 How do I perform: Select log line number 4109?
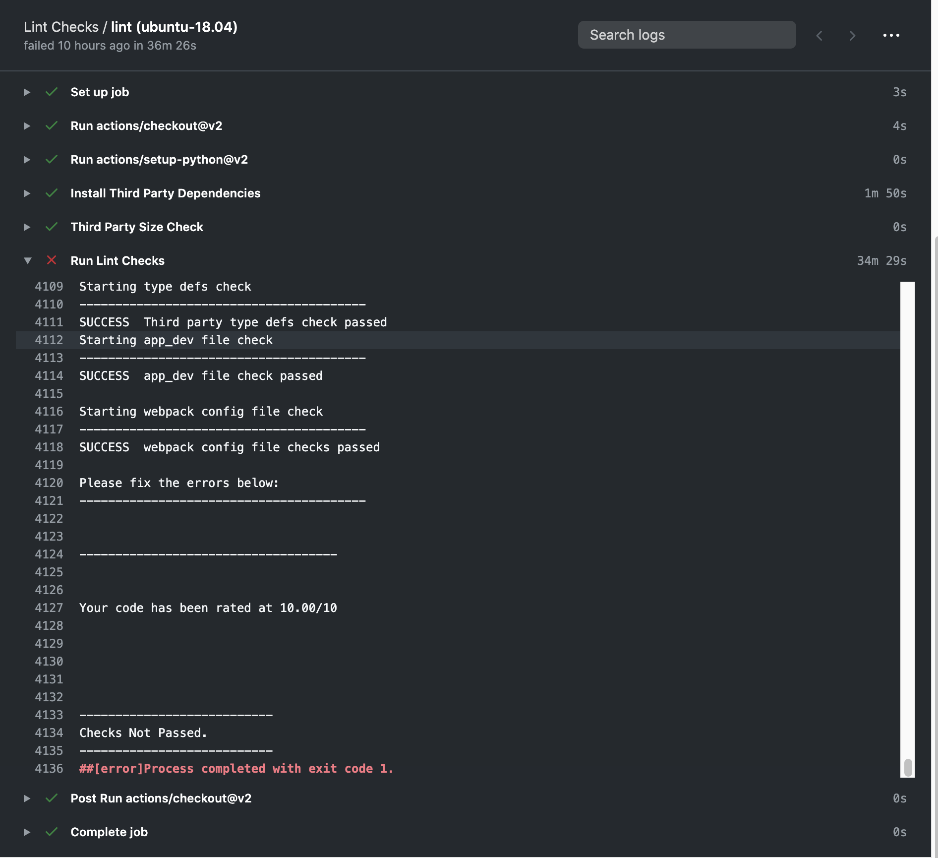point(49,287)
